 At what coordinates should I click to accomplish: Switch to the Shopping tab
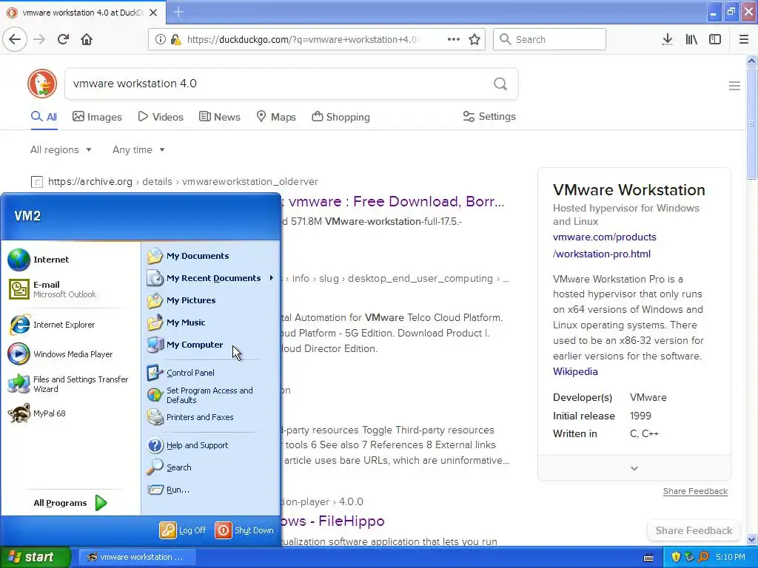(341, 117)
